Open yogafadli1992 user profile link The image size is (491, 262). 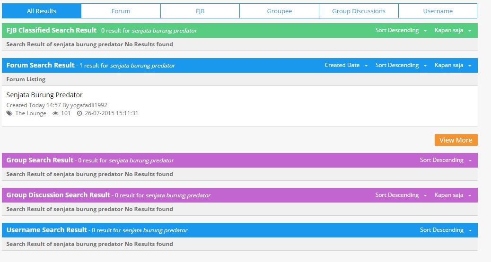(88, 105)
